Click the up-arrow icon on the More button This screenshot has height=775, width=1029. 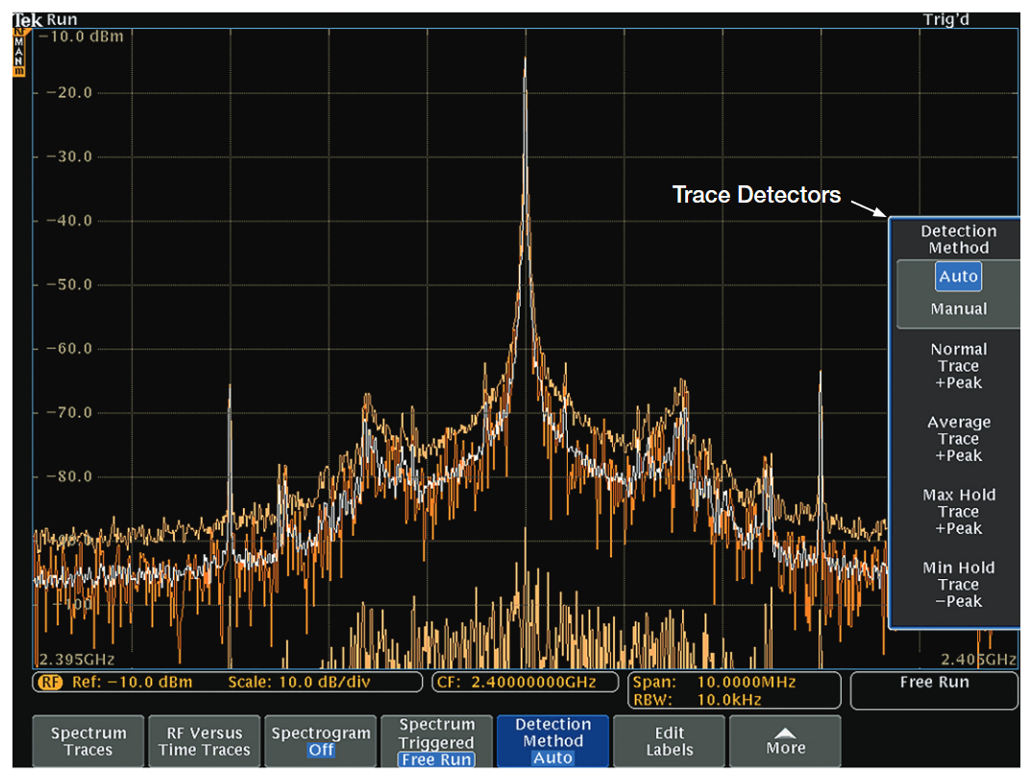[785, 733]
